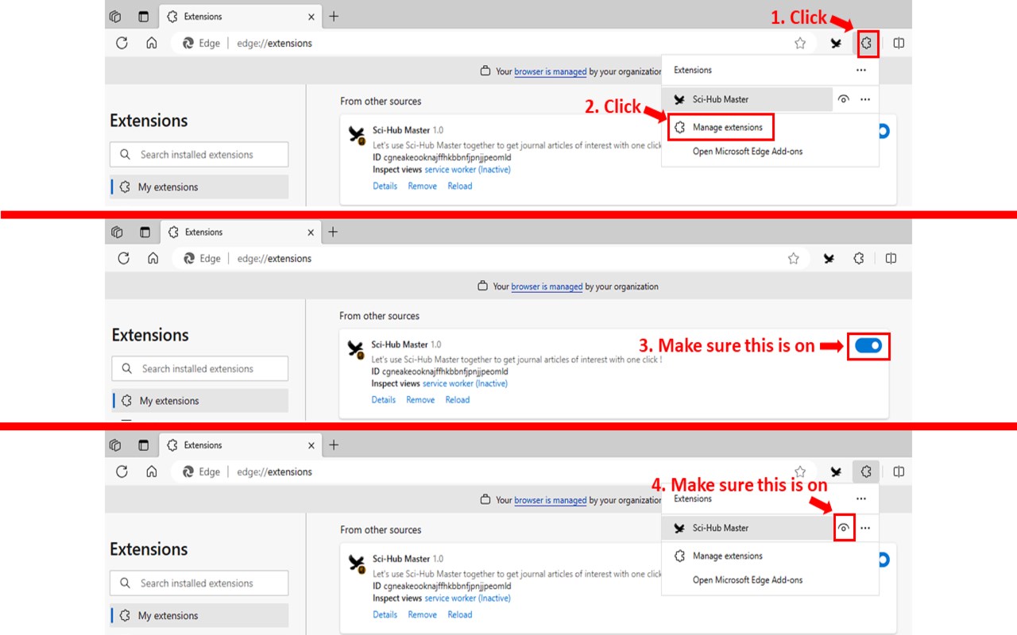Close the middle panel Extensions tab
Image resolution: width=1017 pixels, height=635 pixels.
click(x=312, y=233)
